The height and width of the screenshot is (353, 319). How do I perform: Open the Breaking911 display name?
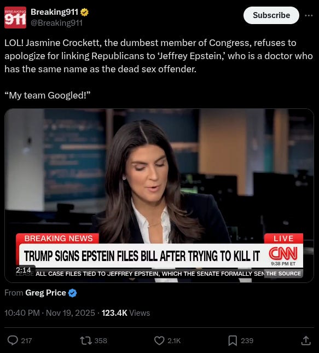pos(55,12)
